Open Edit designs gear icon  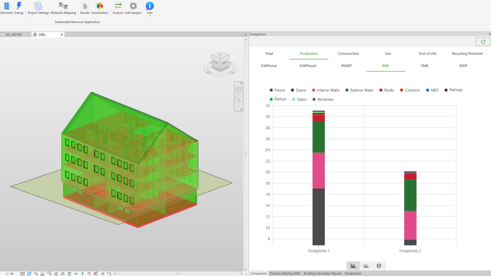133,8
